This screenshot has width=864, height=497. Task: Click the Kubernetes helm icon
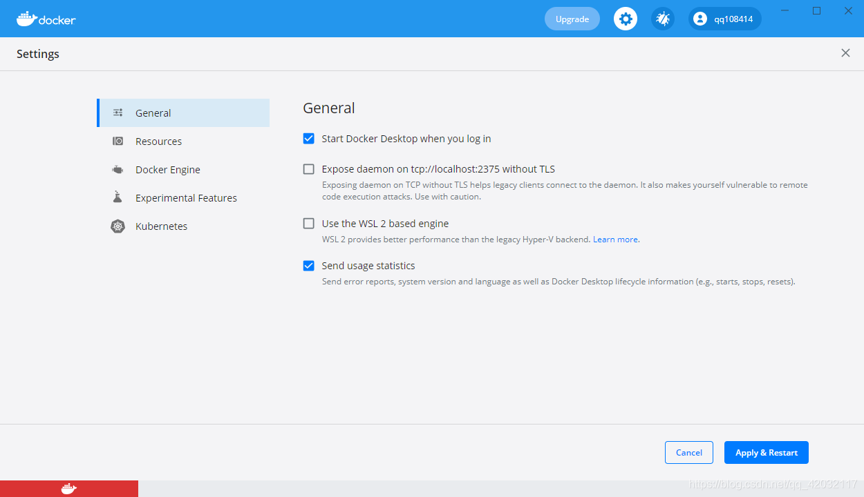click(118, 226)
